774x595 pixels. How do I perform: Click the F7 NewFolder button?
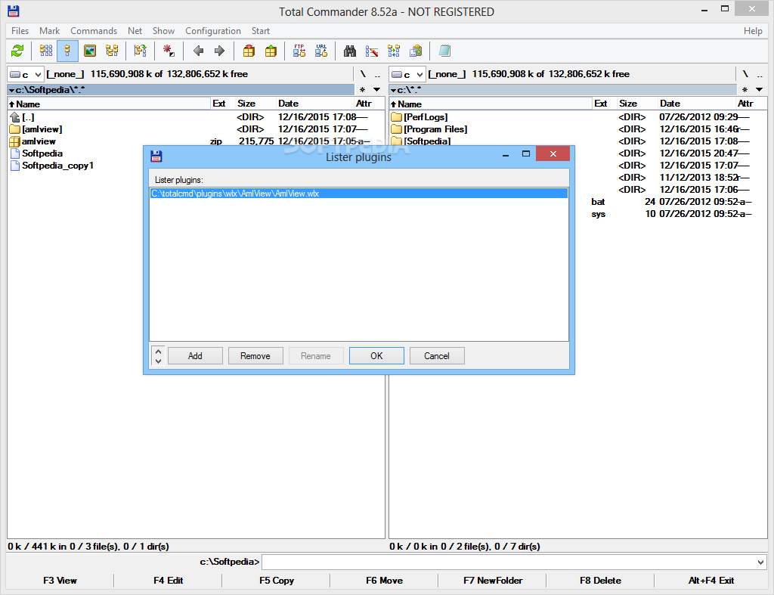pyautogui.click(x=493, y=581)
